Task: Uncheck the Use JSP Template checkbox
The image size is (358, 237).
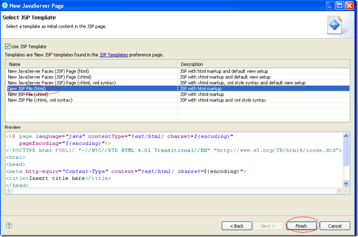Action: (8, 47)
